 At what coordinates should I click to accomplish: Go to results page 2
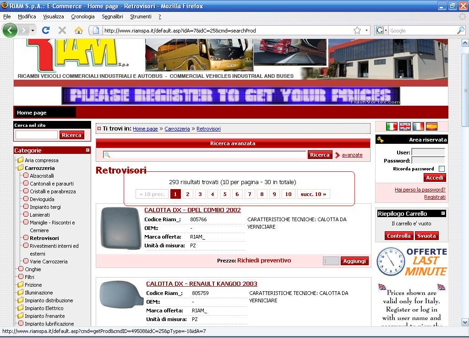[188, 194]
